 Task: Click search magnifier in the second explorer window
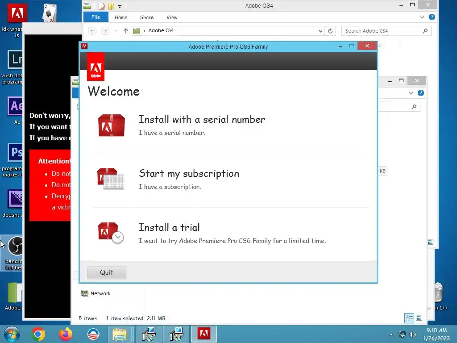coord(414,107)
